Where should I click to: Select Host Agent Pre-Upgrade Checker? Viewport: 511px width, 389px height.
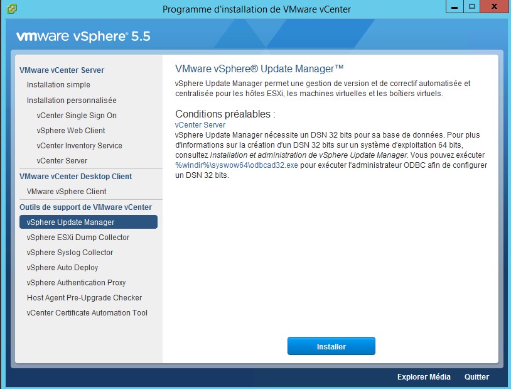[84, 298]
